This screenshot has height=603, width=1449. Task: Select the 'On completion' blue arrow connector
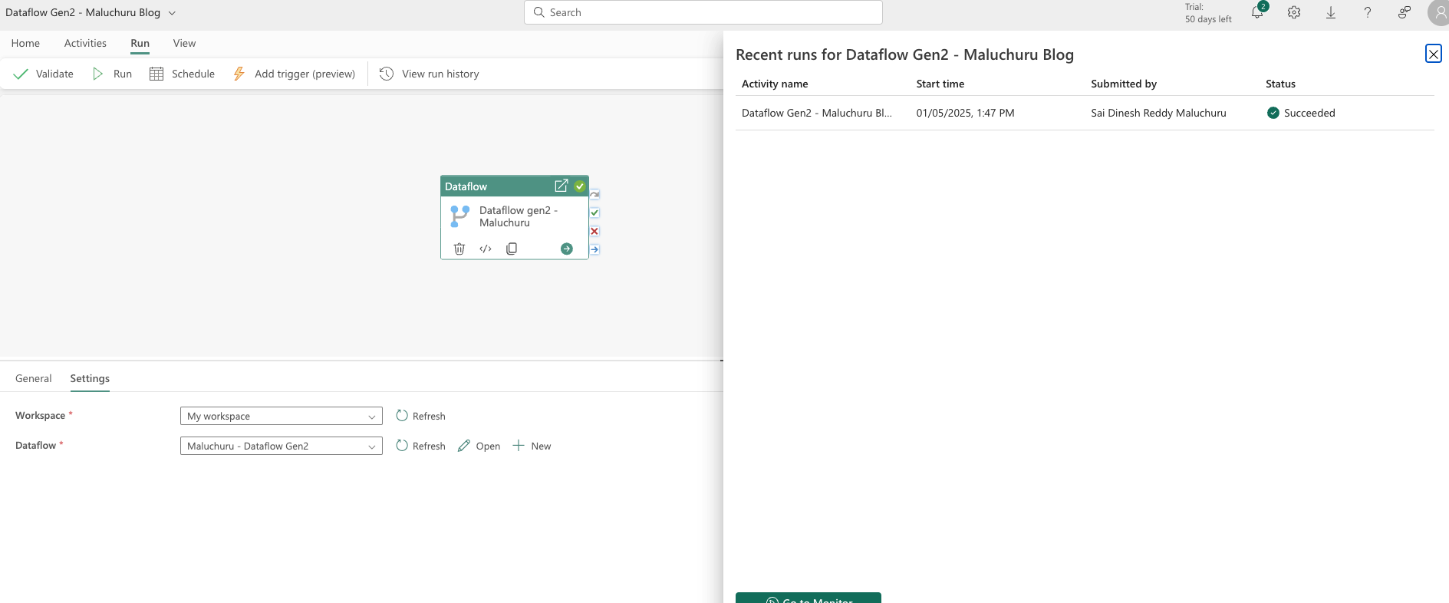[594, 249]
